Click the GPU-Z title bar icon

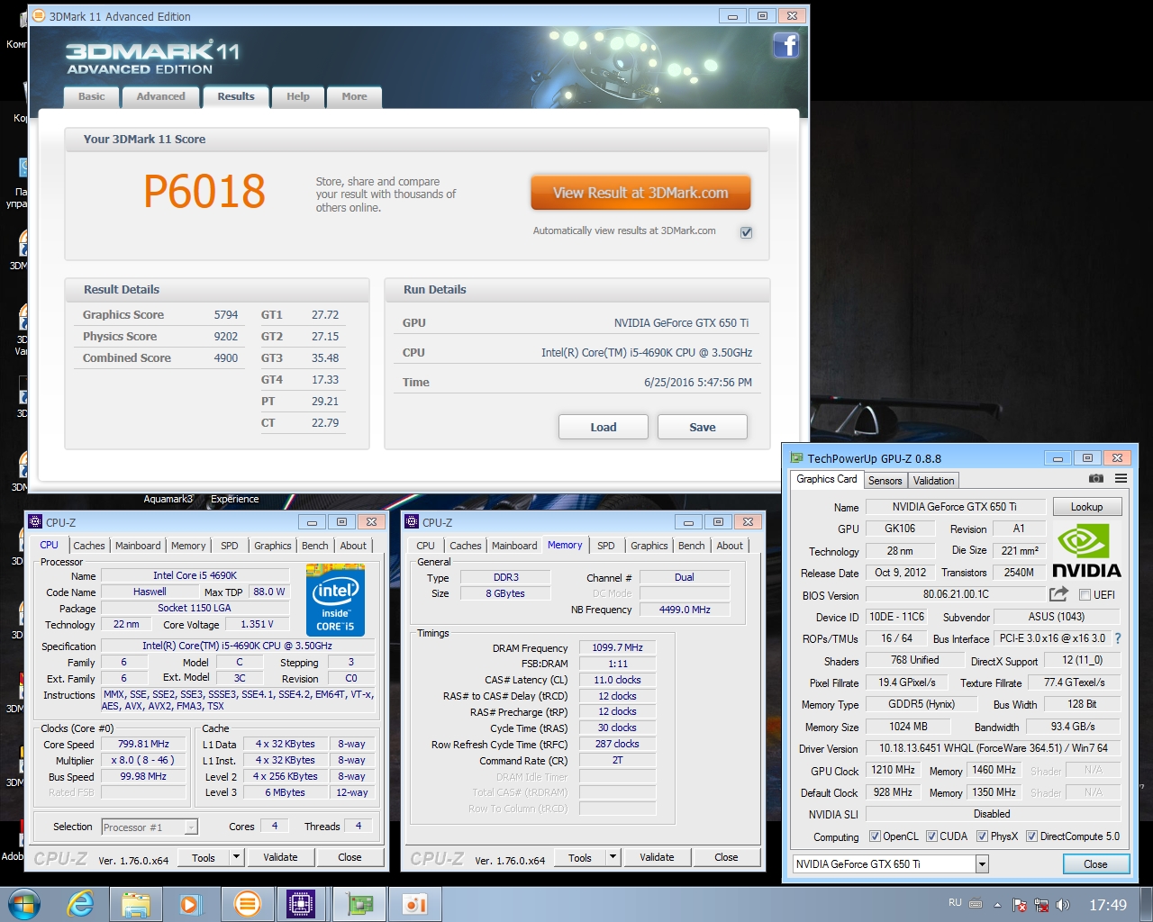[796, 457]
